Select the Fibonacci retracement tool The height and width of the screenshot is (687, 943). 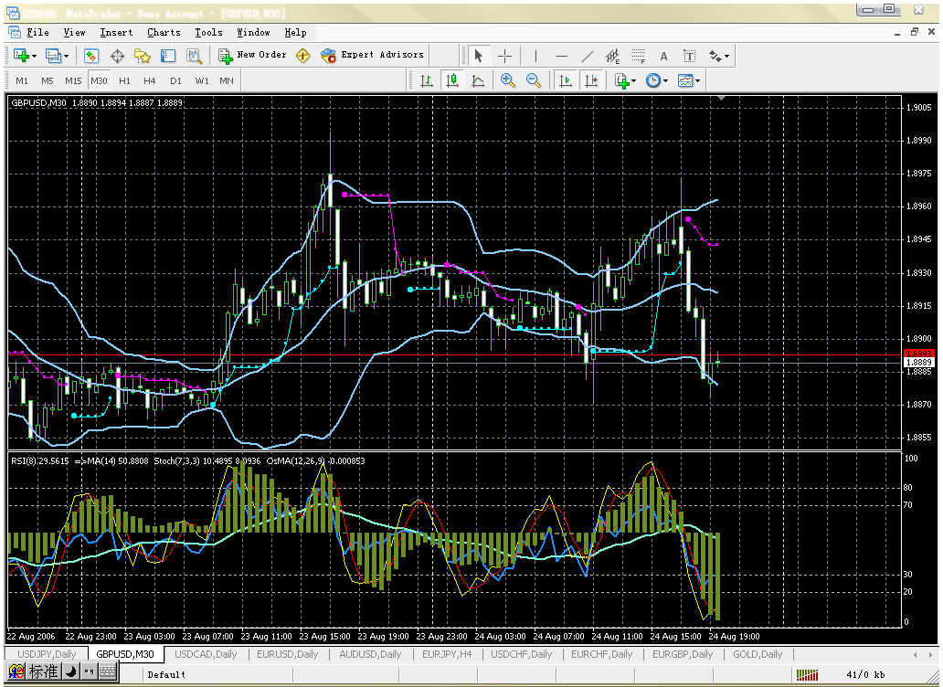(x=639, y=56)
